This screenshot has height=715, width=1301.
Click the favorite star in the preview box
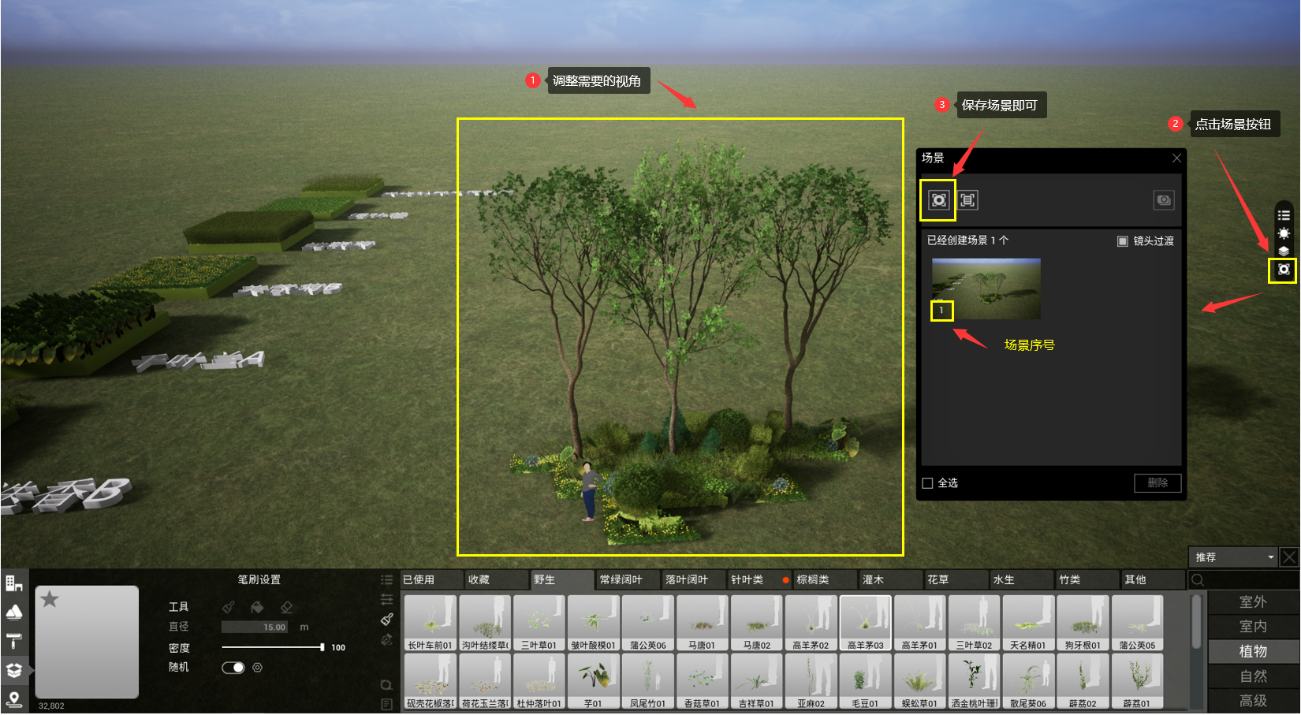pos(50,599)
